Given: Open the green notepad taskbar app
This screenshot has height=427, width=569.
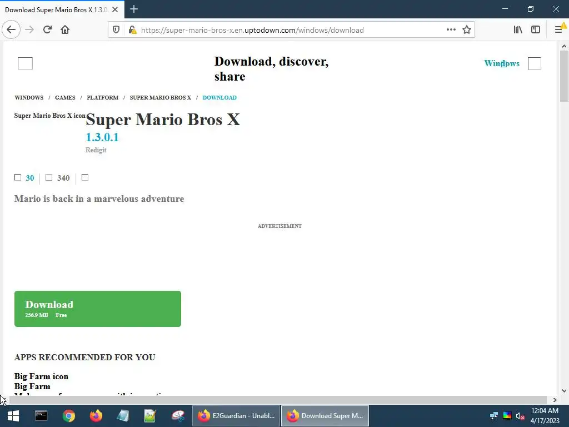Looking at the screenshot, I should pyautogui.click(x=150, y=416).
